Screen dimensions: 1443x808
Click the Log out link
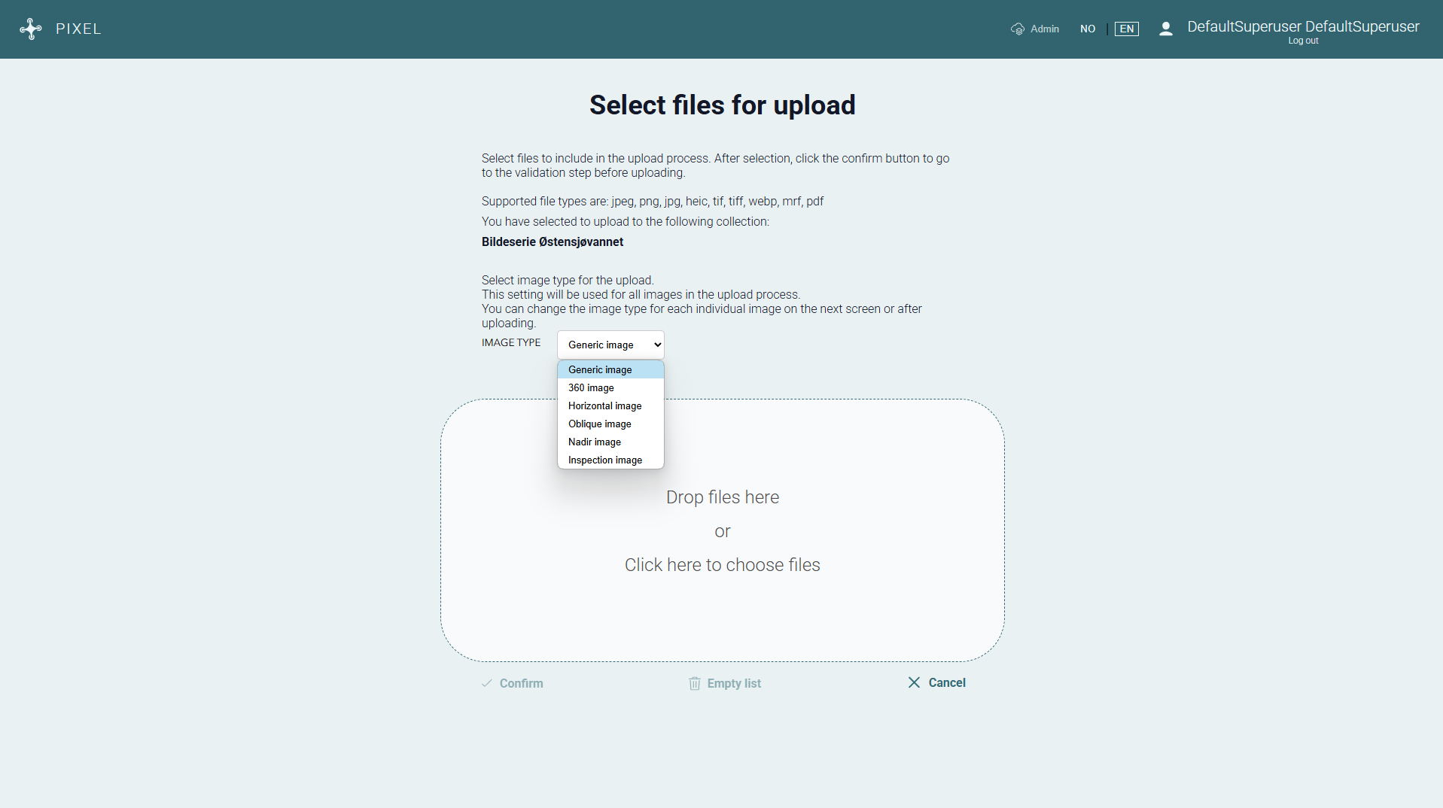click(1303, 41)
